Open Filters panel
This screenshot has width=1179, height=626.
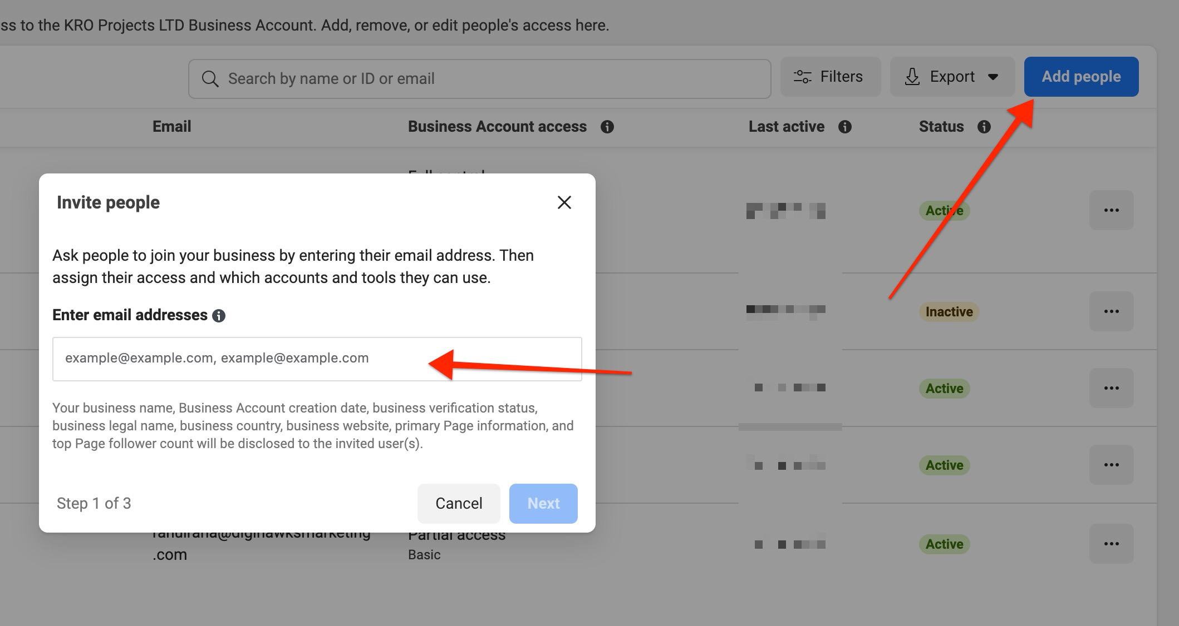coord(830,77)
